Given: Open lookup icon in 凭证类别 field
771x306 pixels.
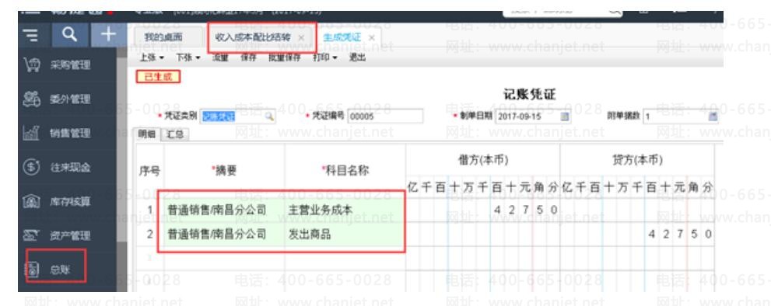Looking at the screenshot, I should tap(269, 116).
